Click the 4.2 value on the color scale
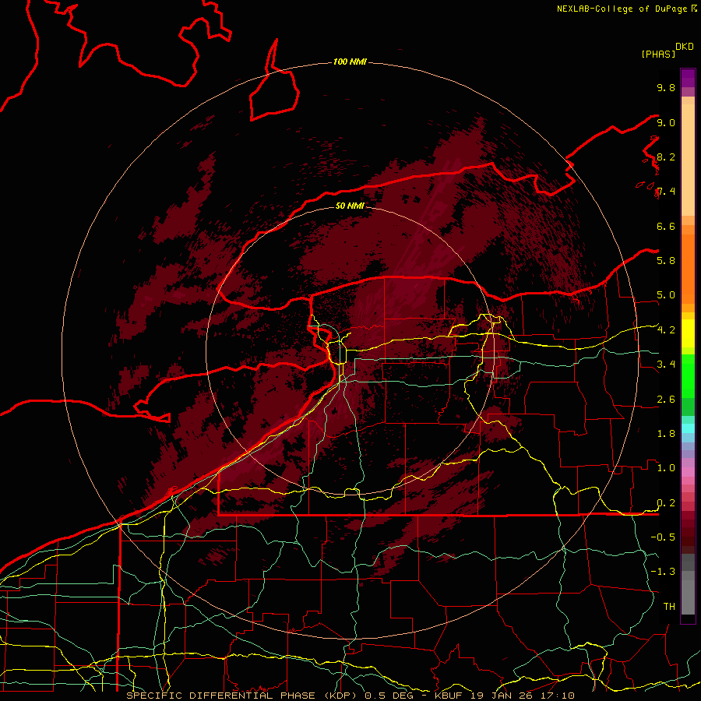Screen dimensions: 701x701 click(x=666, y=330)
